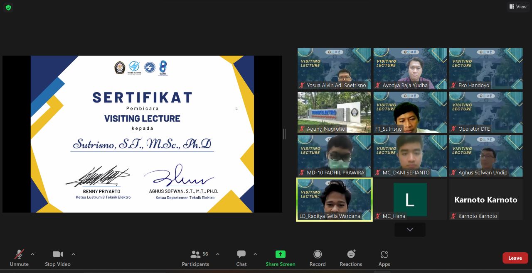Show more participants with down chevron
This screenshot has width=532, height=273.
[x=410, y=230]
